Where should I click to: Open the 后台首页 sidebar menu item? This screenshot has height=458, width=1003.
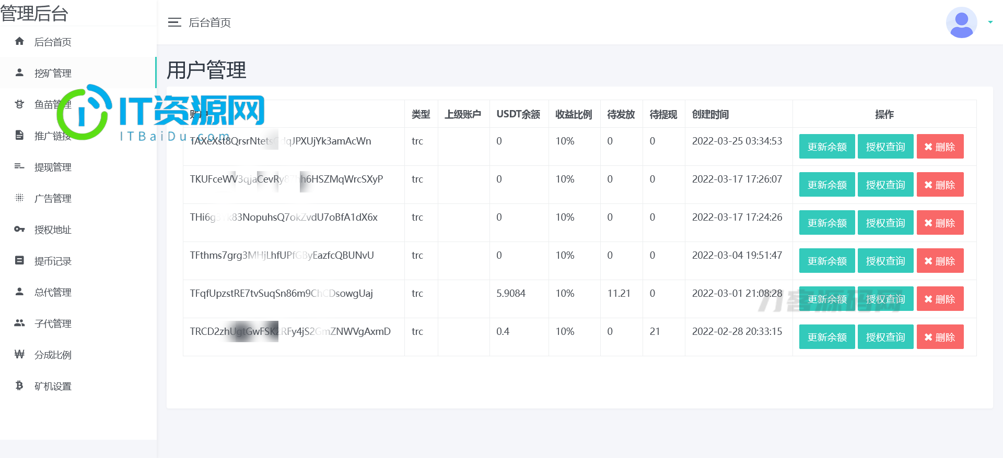[78, 42]
